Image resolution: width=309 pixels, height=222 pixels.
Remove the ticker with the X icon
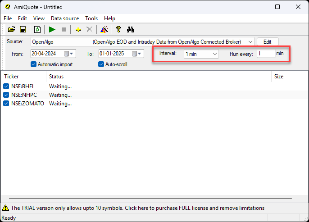pos(90,30)
